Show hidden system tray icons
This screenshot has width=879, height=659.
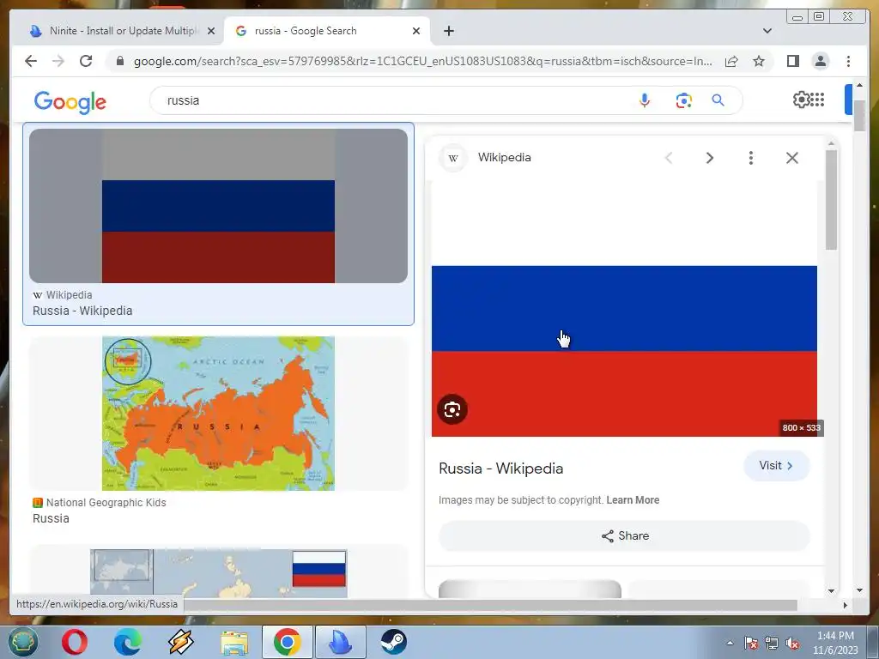730,643
